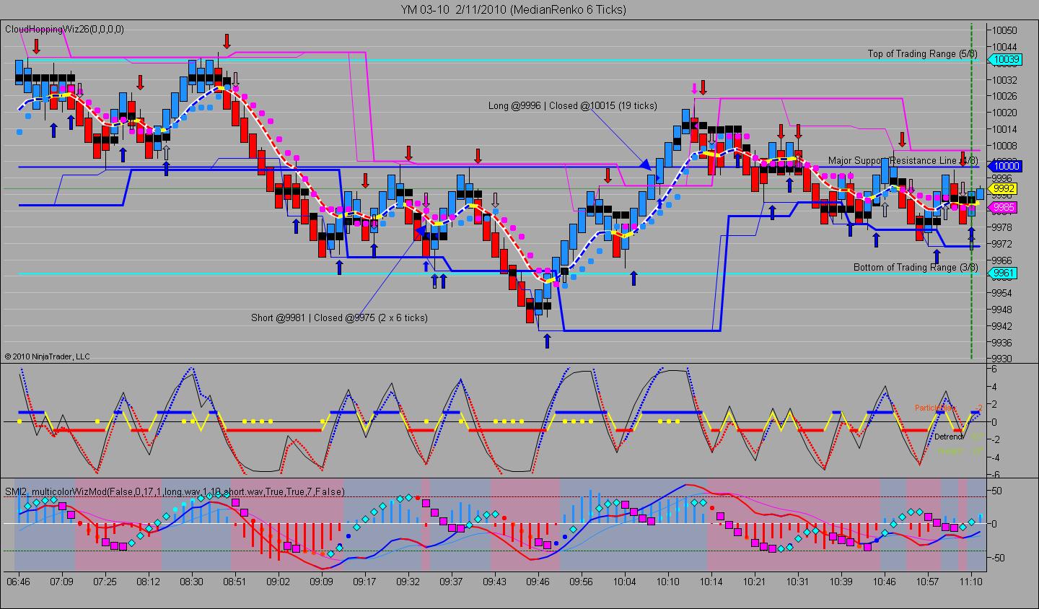This screenshot has height=609, width=1039.
Task: Click the 9978 price axis label
Action: pos(1003,227)
